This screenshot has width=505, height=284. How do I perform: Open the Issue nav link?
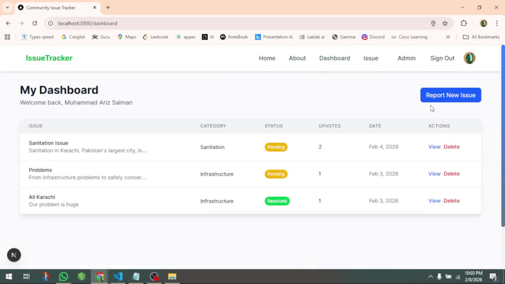pyautogui.click(x=371, y=58)
